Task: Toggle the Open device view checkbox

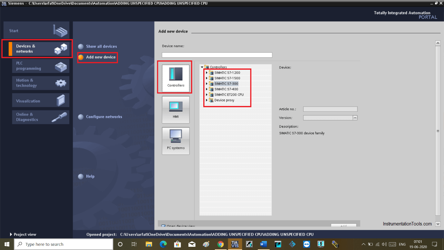Action: [x=163, y=226]
